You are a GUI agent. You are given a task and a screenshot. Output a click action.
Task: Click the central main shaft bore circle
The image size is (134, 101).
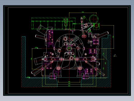tap(69, 48)
